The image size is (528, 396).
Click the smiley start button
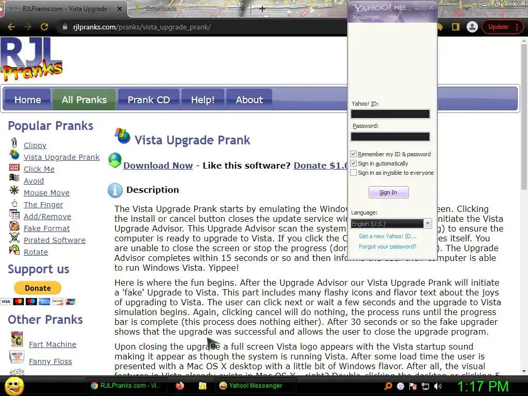pos(14,386)
